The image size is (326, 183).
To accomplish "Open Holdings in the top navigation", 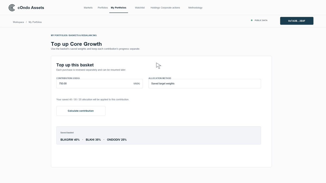I will pos(155,8).
